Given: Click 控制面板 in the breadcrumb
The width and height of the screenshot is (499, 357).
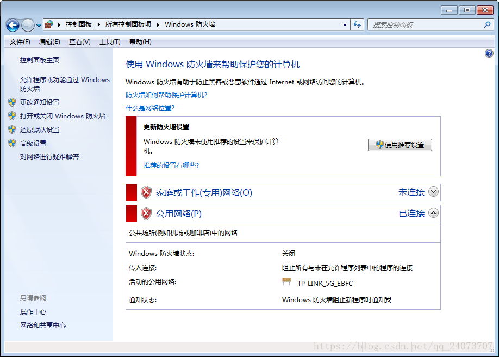Looking at the screenshot, I should (79, 24).
